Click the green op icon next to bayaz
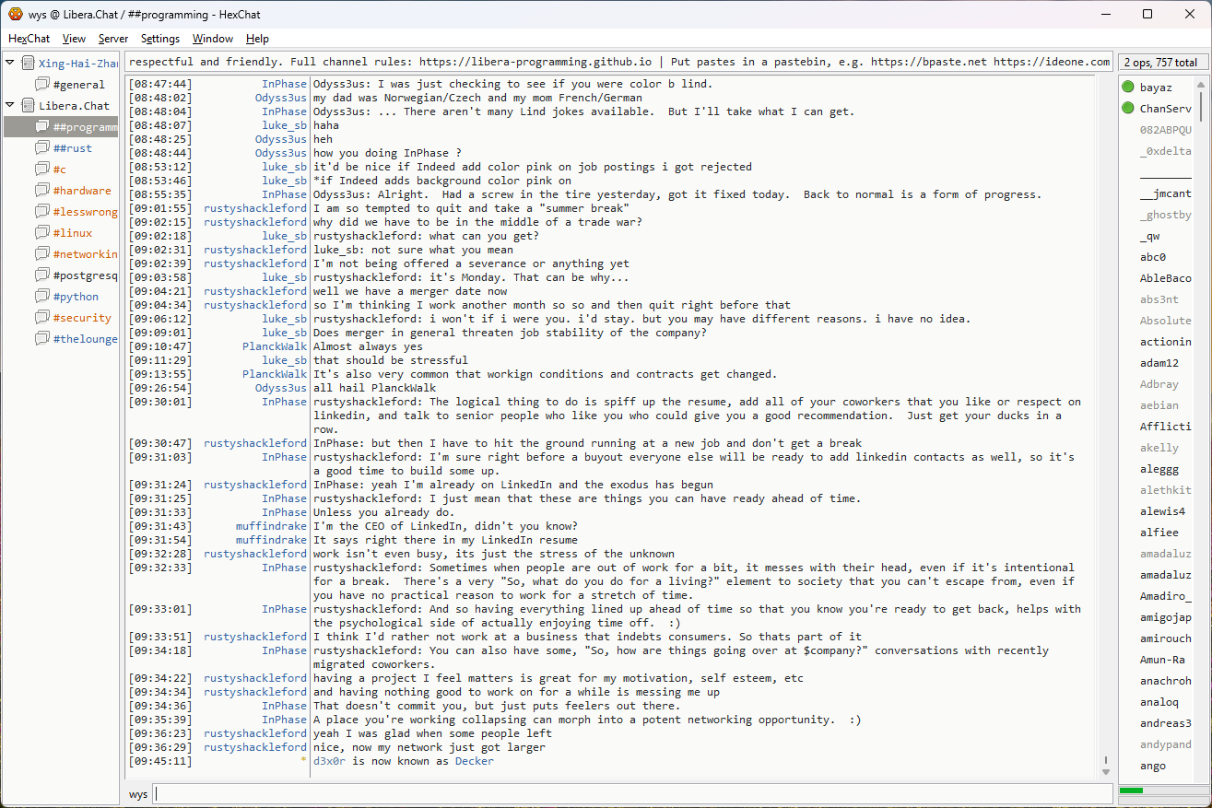Image resolution: width=1212 pixels, height=808 pixels. tap(1127, 88)
